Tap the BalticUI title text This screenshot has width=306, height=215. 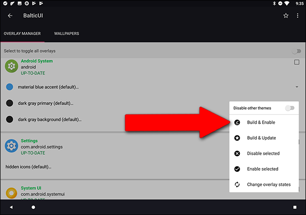coord(33,16)
